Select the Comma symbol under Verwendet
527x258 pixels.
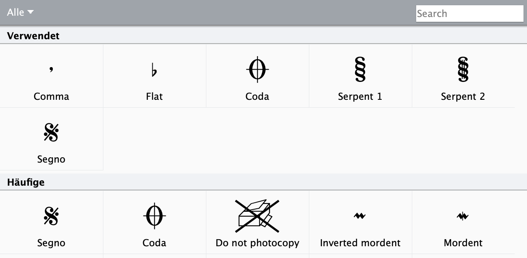coord(51,76)
